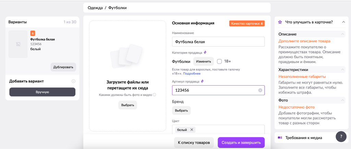Click Выбрать under Бренд
The width and height of the screenshot is (351, 149).
pos(181,111)
